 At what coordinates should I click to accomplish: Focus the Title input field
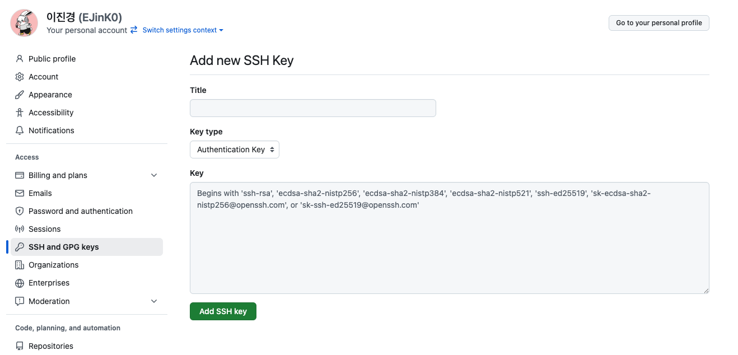[x=312, y=108]
